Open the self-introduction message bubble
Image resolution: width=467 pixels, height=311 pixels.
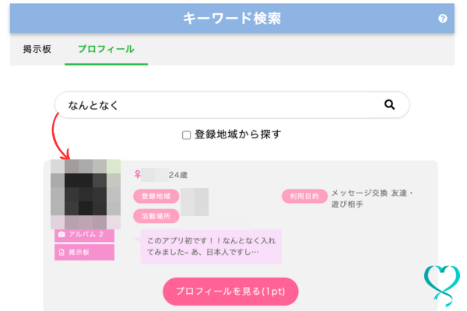[x=210, y=246]
